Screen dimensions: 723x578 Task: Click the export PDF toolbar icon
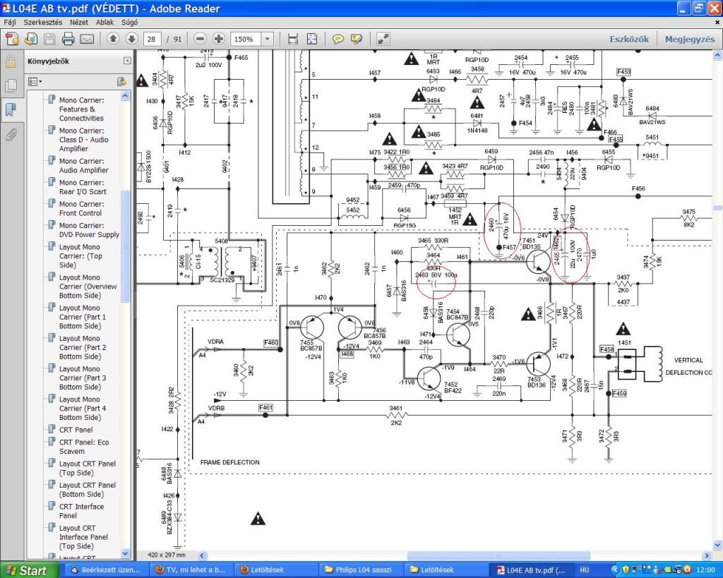click(13, 40)
